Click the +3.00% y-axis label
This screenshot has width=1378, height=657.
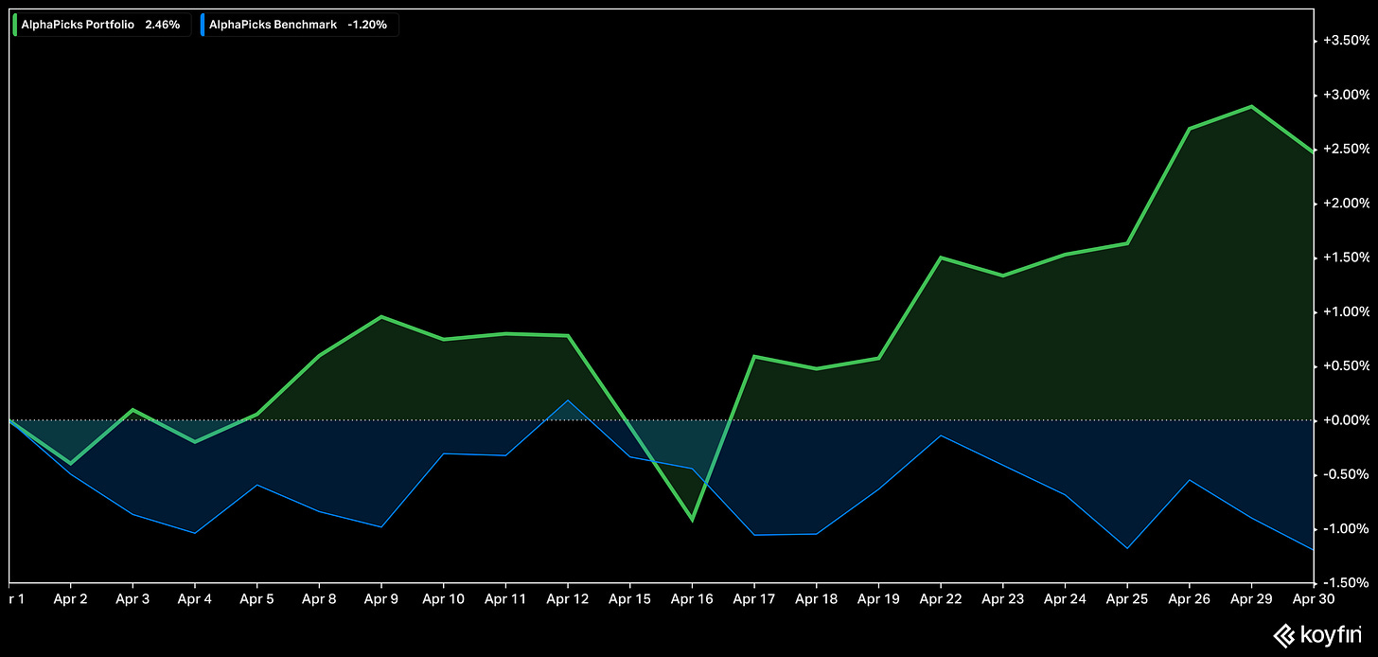pos(1348,95)
